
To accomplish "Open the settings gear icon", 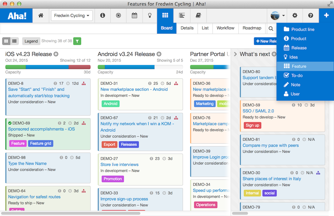I will pyautogui.click(x=295, y=15).
